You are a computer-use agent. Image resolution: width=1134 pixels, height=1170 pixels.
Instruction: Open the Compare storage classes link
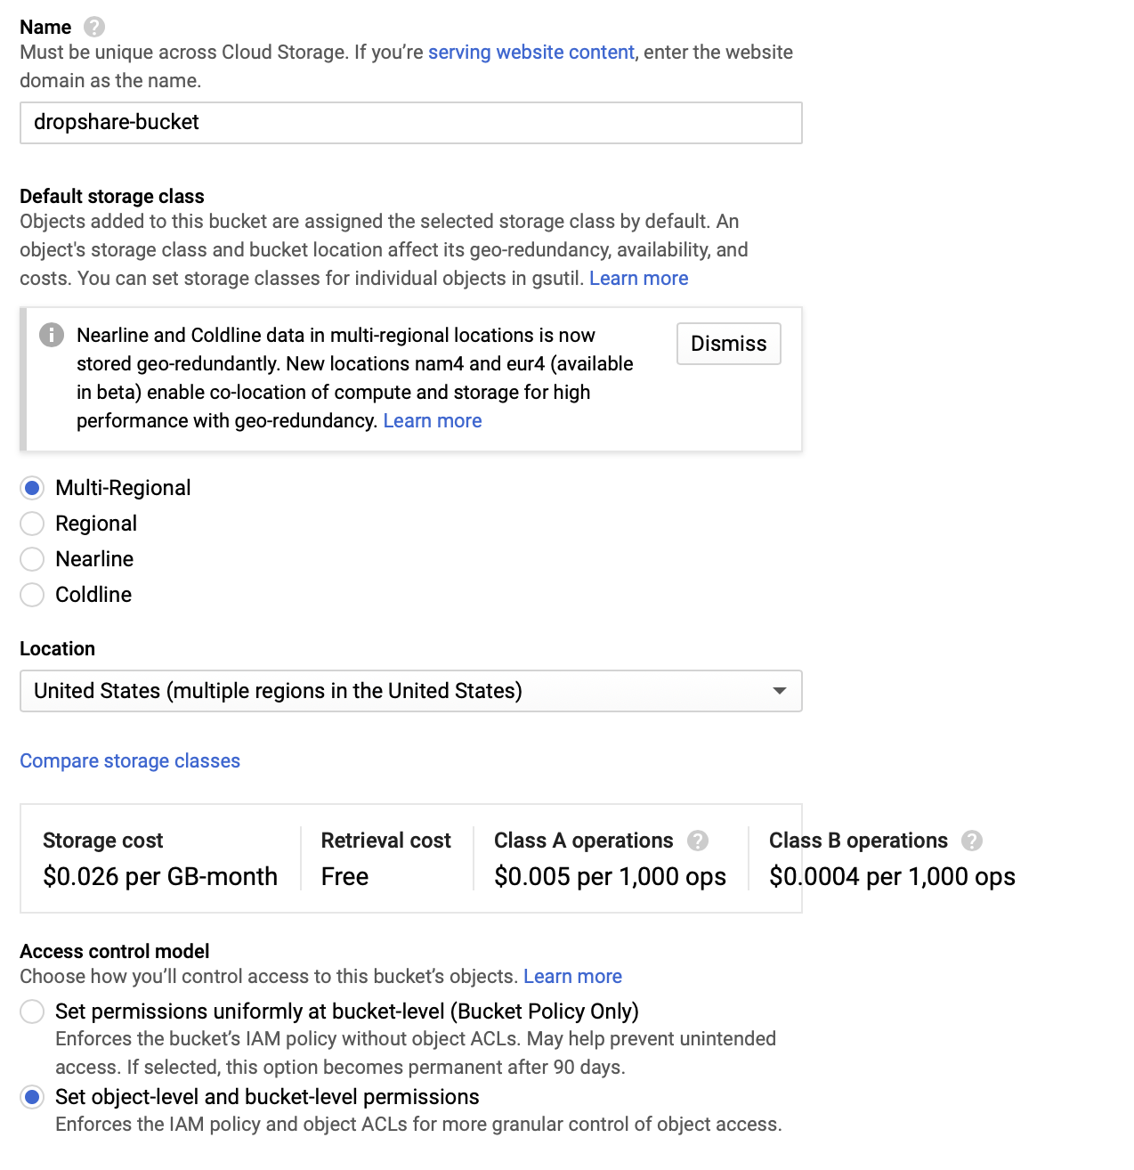coord(130,761)
